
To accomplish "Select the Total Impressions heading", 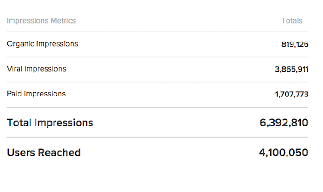I will 50,123.
